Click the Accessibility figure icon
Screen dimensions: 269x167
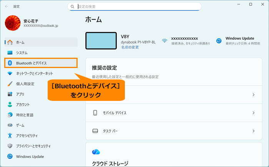coord(10,136)
